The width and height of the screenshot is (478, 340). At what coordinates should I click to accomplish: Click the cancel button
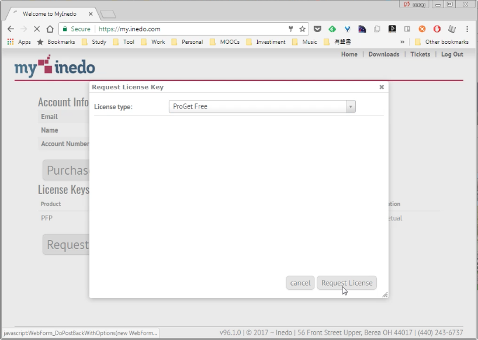pos(300,283)
